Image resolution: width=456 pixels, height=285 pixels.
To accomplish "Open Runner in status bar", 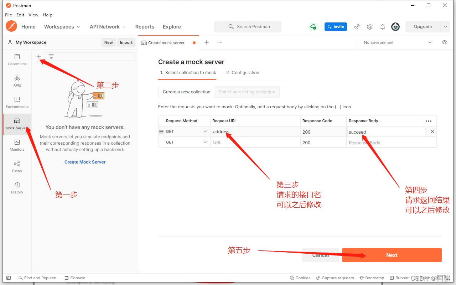I will [x=399, y=278].
